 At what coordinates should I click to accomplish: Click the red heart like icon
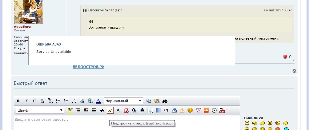pos(285,57)
